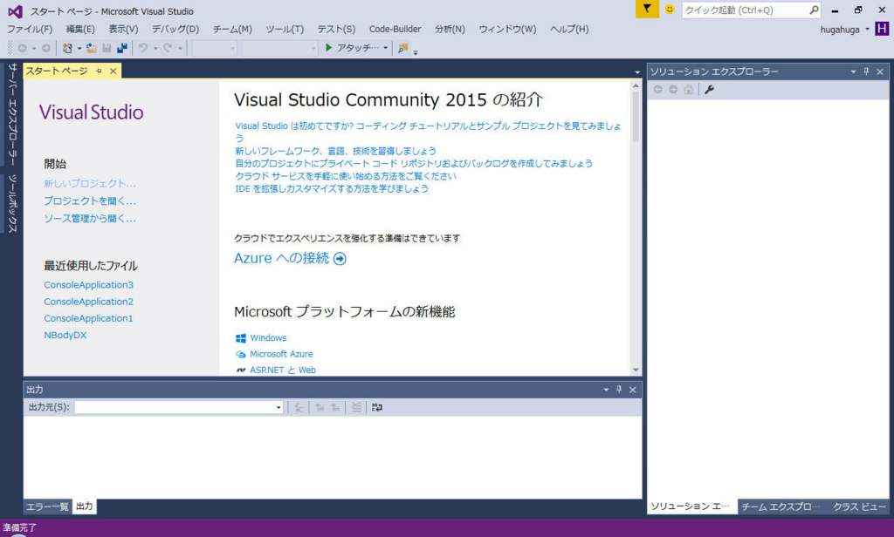Open the Output source combo box
This screenshot has height=537, width=894.
178,407
